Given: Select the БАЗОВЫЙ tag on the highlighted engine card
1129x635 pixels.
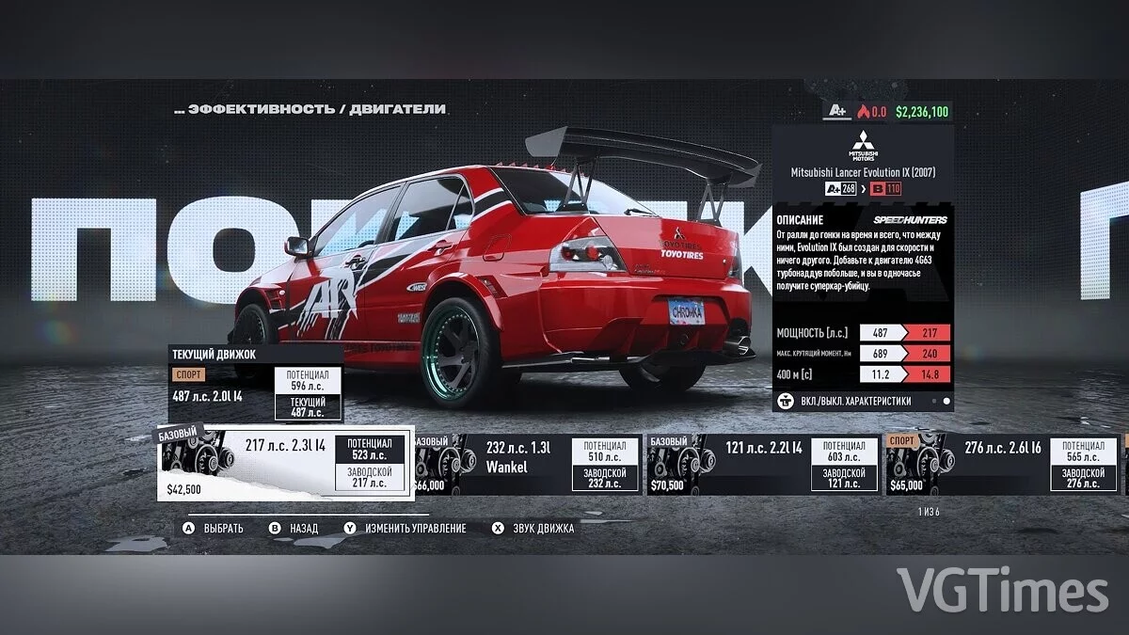Looking at the screenshot, I should [177, 436].
